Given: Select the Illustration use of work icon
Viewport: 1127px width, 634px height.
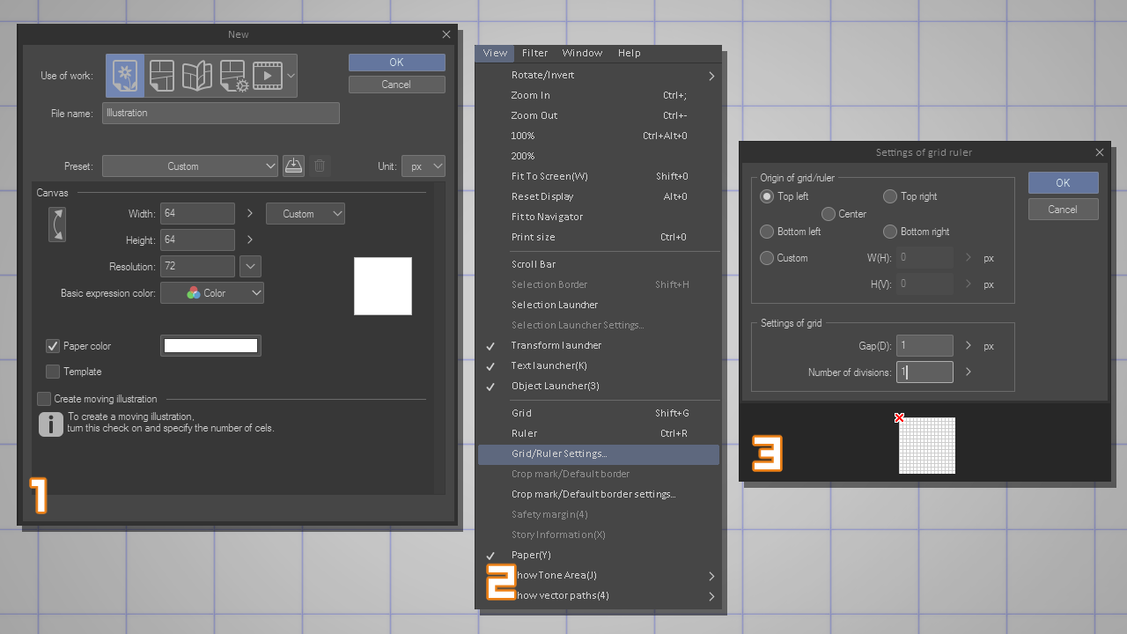Looking at the screenshot, I should [126, 76].
